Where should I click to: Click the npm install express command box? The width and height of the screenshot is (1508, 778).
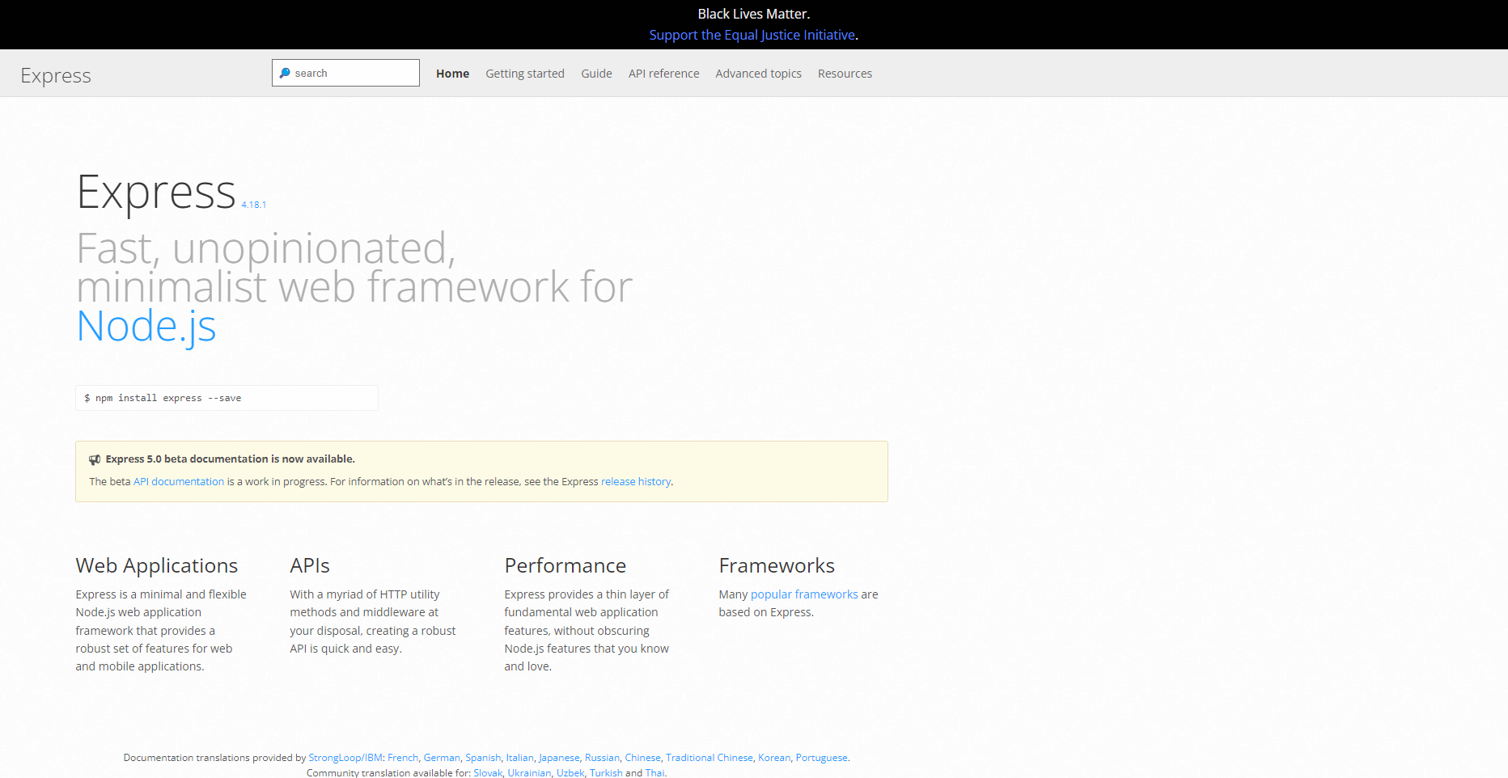pyautogui.click(x=227, y=398)
